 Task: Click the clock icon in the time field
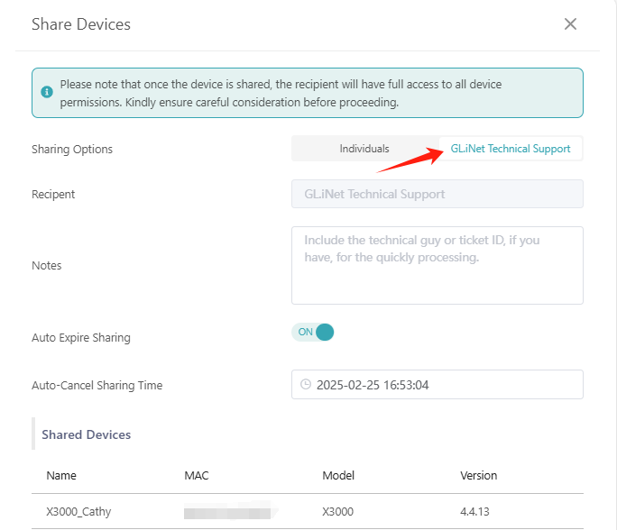[306, 384]
